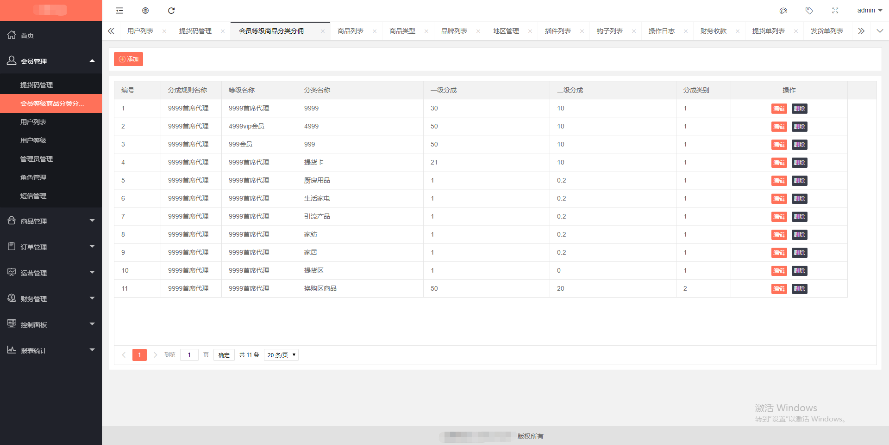This screenshot has width=889, height=445.
Task: Edit the 4999vip会员 row
Action: [779, 127]
